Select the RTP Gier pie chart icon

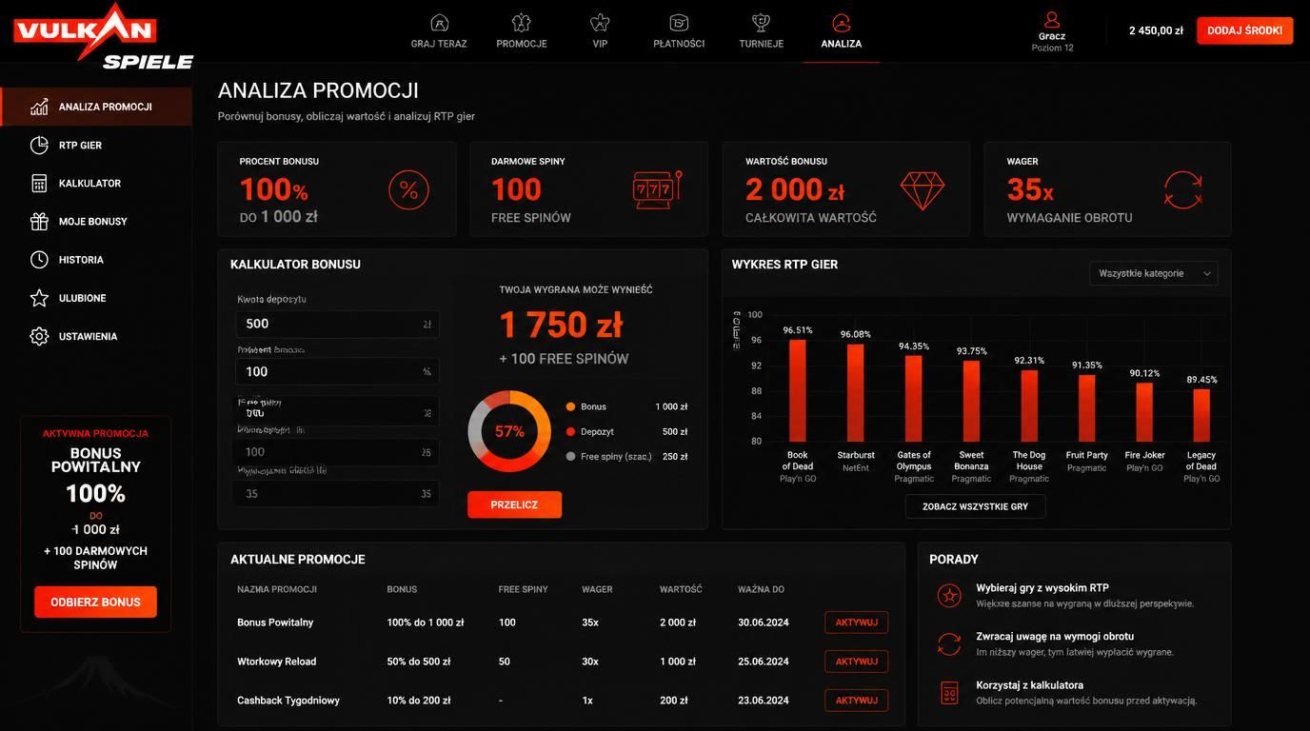coord(39,145)
